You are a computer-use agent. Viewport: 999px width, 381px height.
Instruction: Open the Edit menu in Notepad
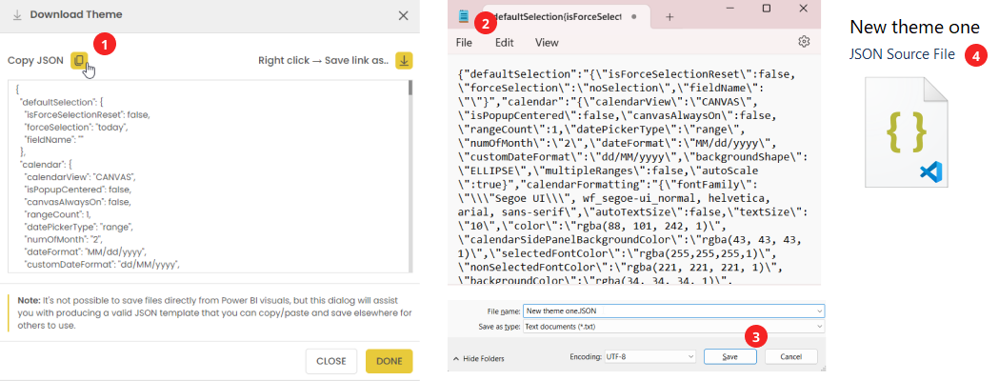click(x=504, y=43)
